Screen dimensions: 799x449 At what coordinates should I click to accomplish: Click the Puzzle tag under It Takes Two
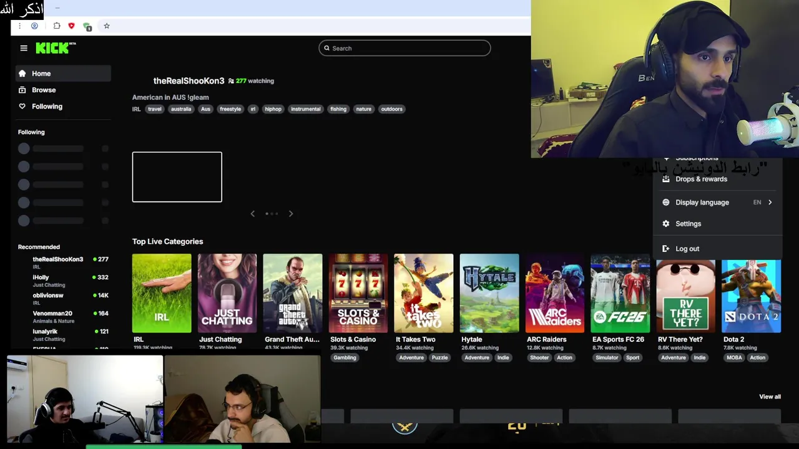439,358
